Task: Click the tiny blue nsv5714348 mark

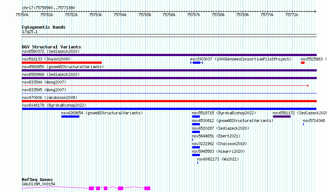Action: click(x=303, y=124)
